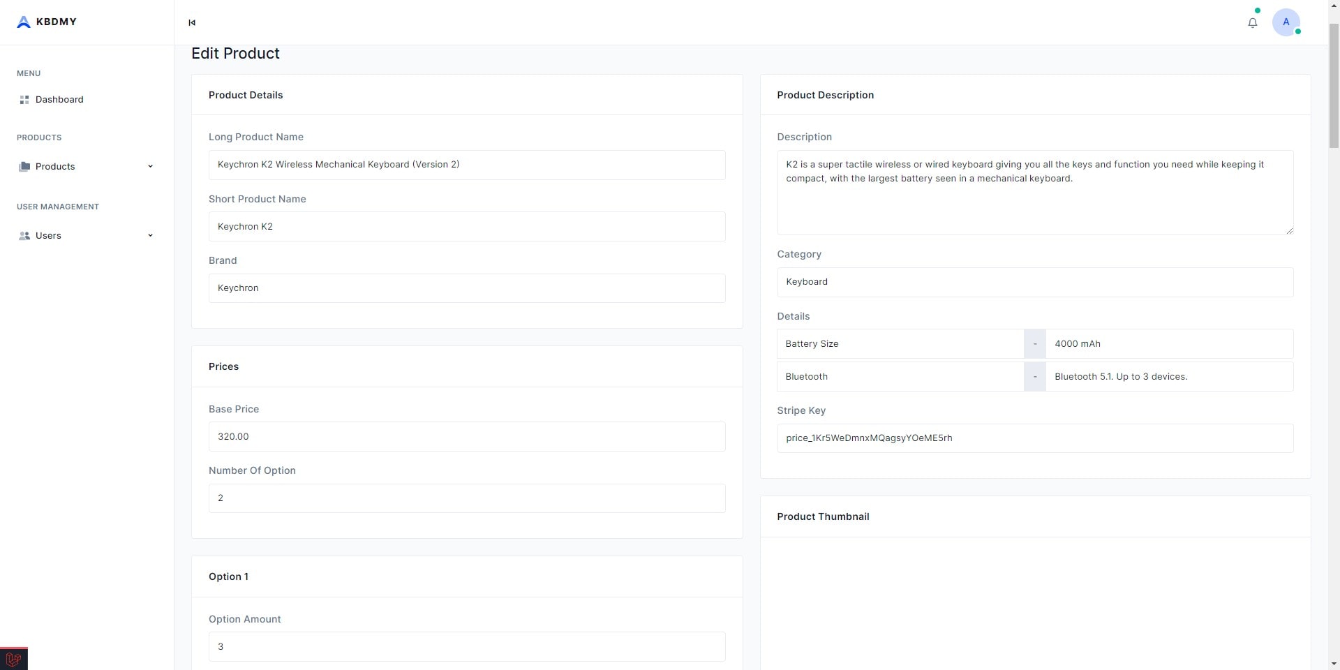Focus the Long Product Name field
Viewport: 1340px width, 670px height.
tap(467, 165)
